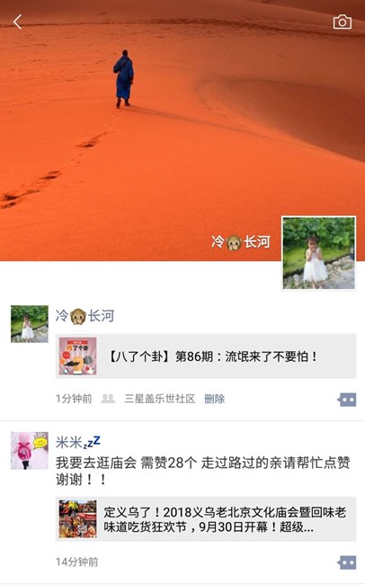
Task: Tap 冷长河 name on cover photo
Action: 240,242
